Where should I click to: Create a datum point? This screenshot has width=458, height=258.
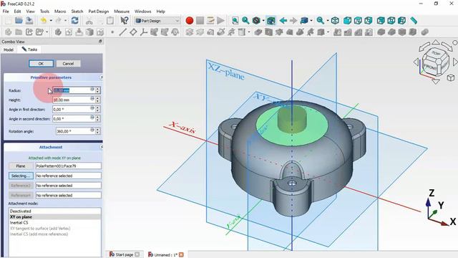(x=112, y=32)
